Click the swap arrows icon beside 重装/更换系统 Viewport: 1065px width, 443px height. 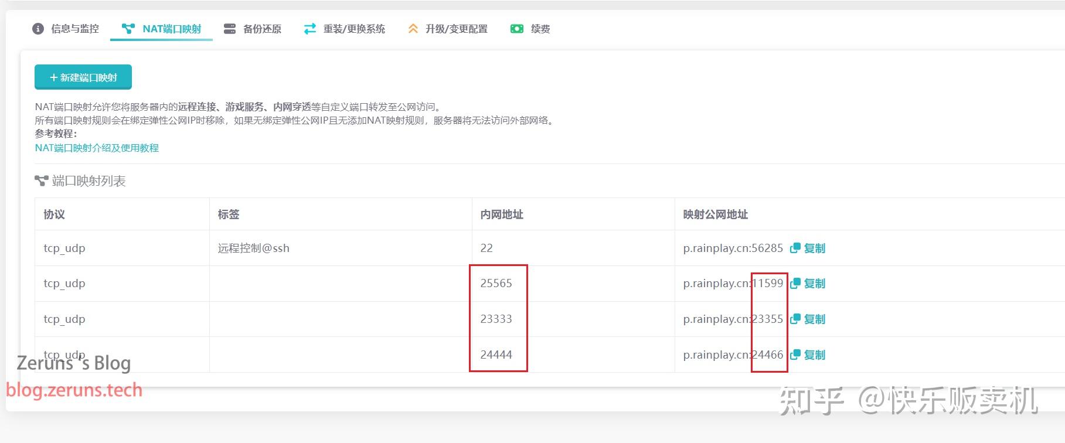click(309, 29)
